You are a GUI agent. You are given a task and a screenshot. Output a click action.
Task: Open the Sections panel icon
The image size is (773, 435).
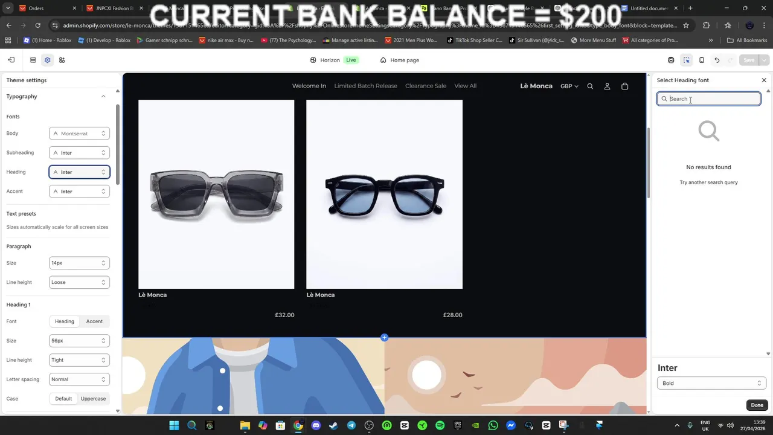click(x=33, y=60)
